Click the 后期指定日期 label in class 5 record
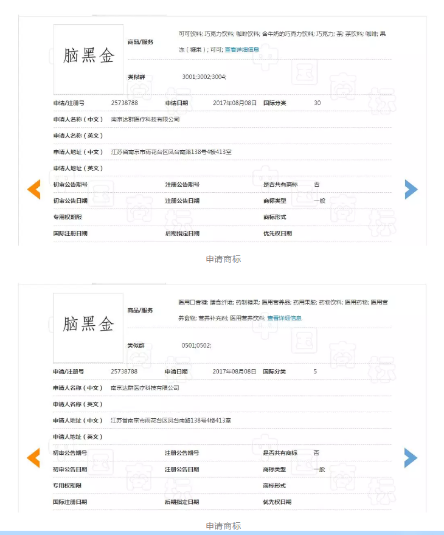The width and height of the screenshot is (444, 535). tap(182, 502)
